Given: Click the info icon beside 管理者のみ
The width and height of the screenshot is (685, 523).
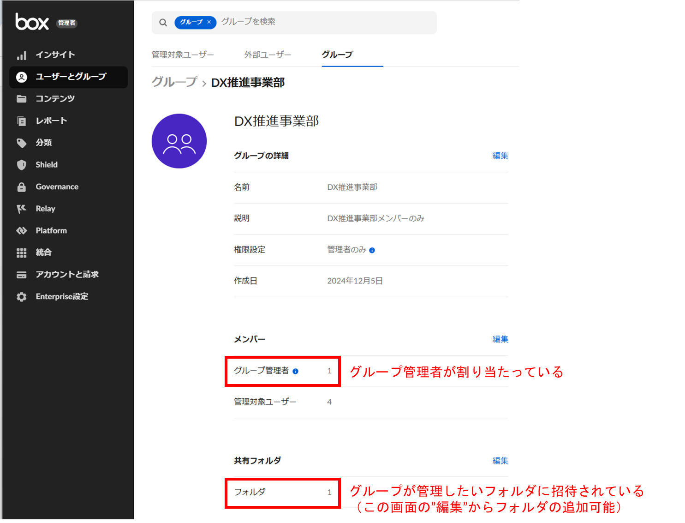Looking at the screenshot, I should tap(372, 250).
